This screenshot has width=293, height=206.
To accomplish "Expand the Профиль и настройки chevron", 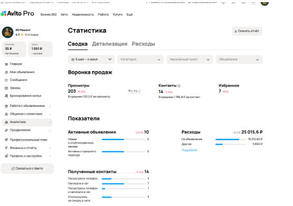I will point(50,156).
